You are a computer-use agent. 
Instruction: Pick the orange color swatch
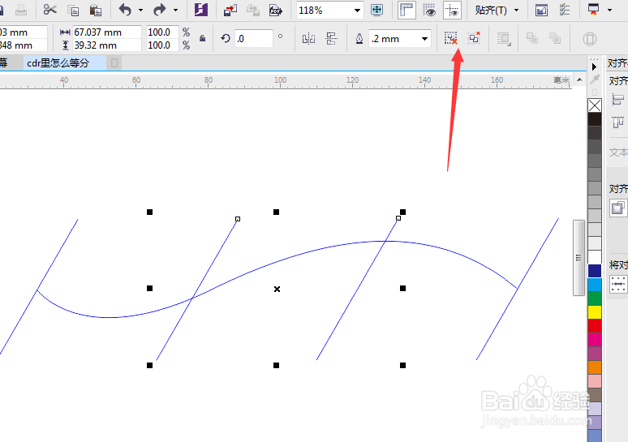coord(595,367)
